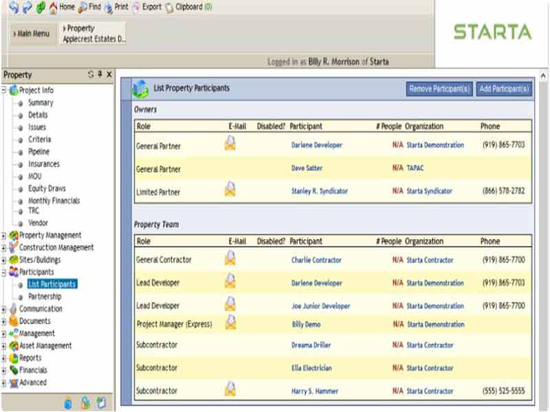Open Monthly Financials in the tree
This screenshot has height=412, width=550.
54,201
